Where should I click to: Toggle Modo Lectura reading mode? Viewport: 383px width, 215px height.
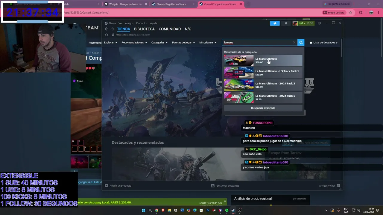[x=334, y=13]
